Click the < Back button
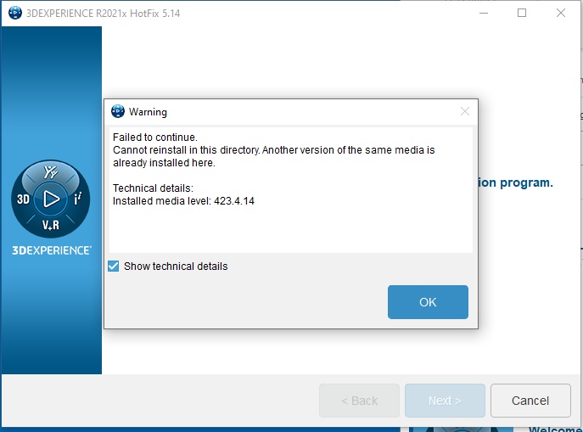 [359, 401]
